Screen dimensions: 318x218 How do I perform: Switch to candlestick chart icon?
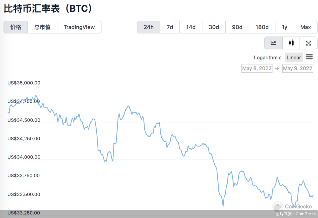(291, 43)
